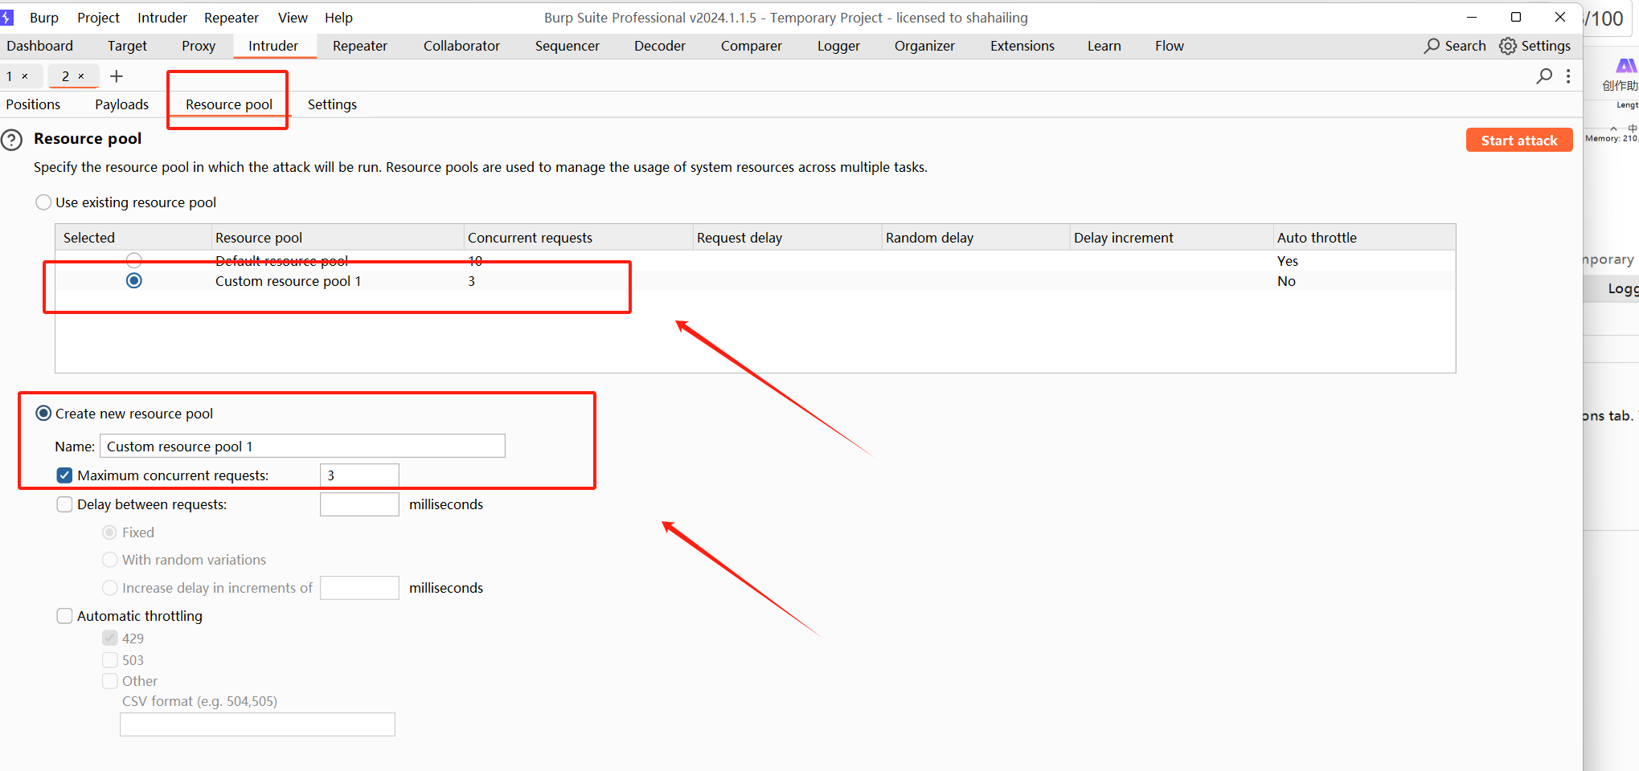Close Intruder attack tab 2

tap(81, 76)
